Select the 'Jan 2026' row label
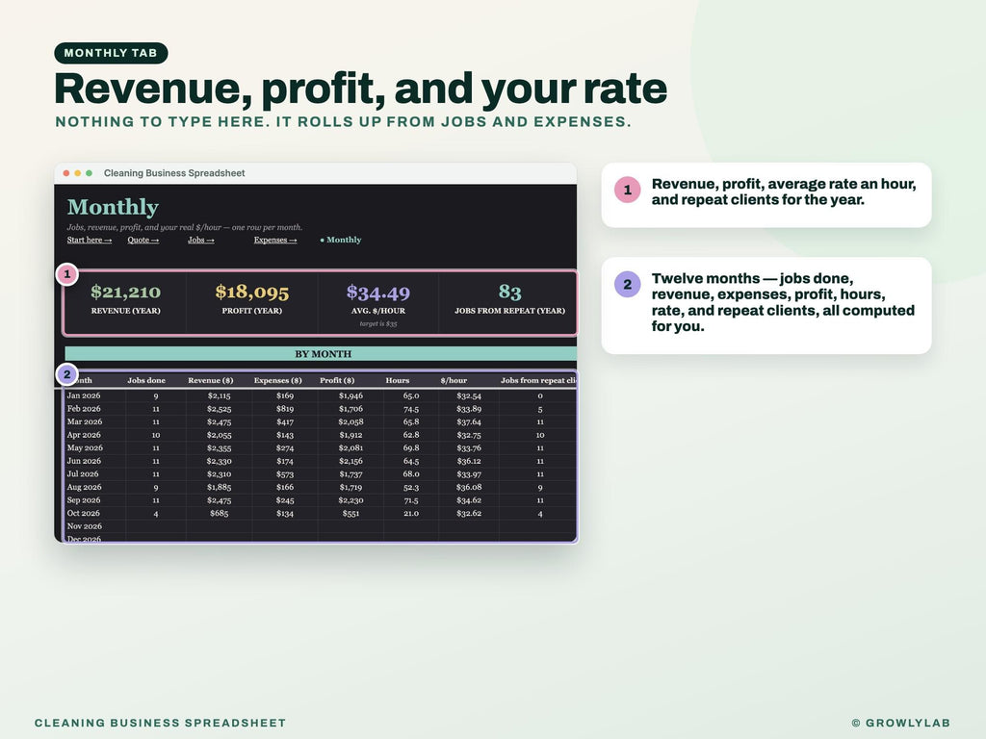Viewport: 986px width, 739px height. (84, 395)
